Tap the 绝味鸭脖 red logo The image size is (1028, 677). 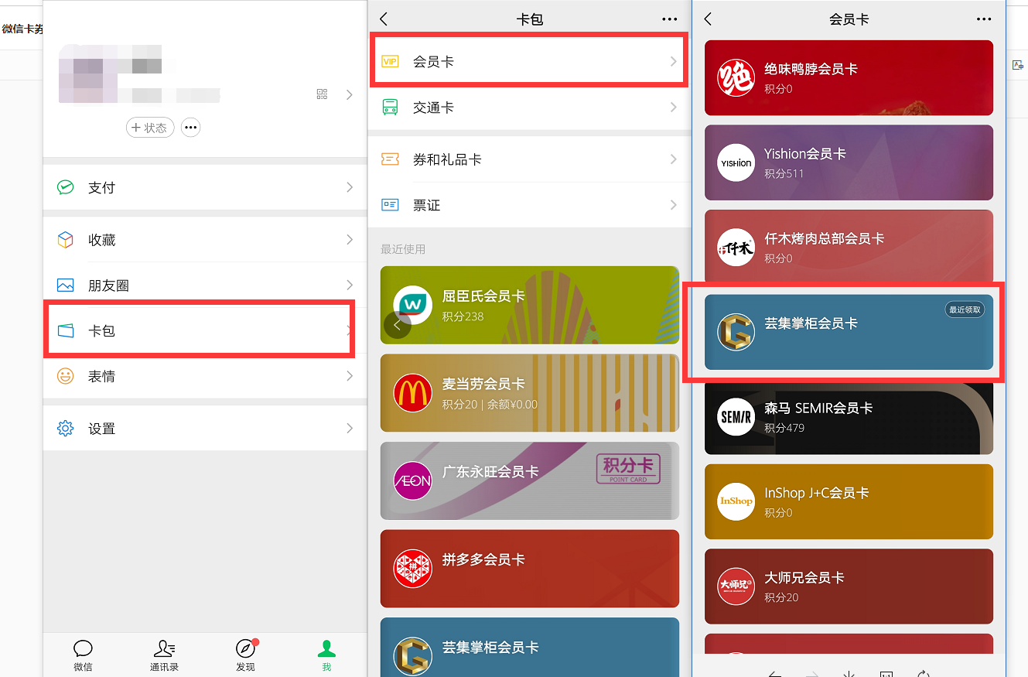[x=736, y=78]
